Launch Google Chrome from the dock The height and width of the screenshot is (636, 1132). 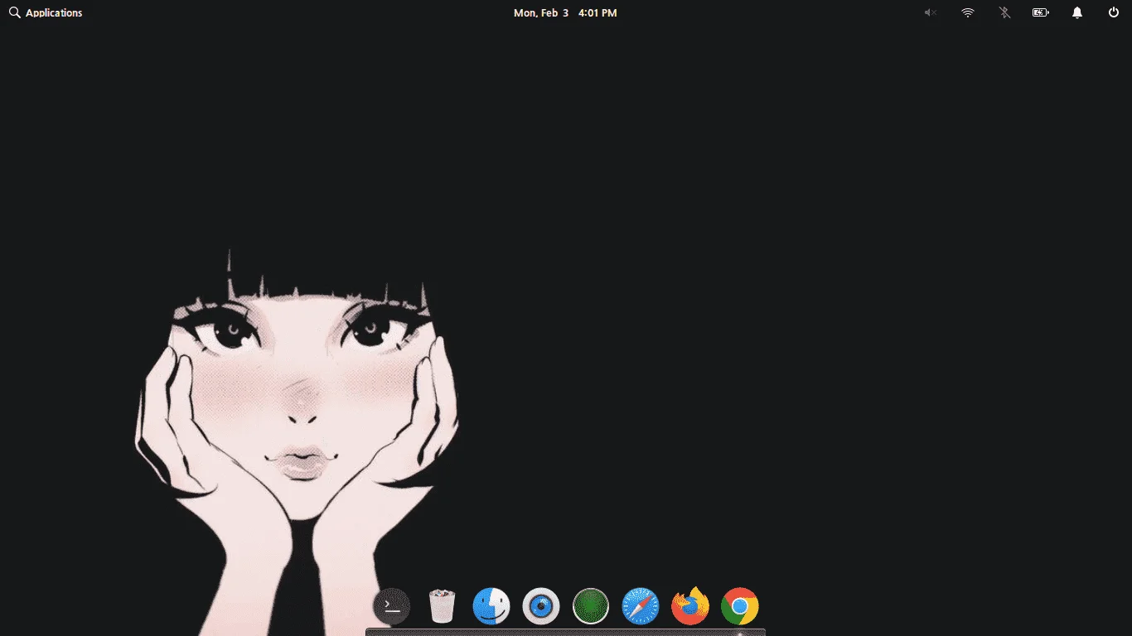pyautogui.click(x=740, y=606)
